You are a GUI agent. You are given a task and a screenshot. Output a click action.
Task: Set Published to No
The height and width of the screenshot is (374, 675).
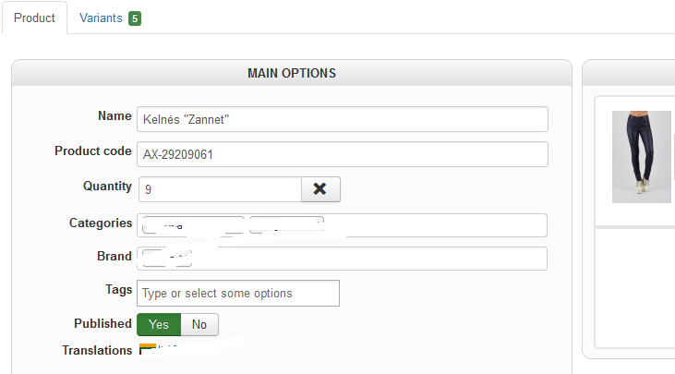[x=199, y=324]
